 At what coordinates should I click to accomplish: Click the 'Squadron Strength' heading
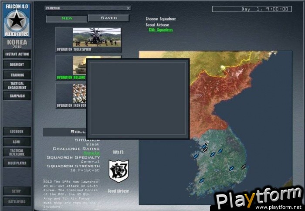click(73, 166)
